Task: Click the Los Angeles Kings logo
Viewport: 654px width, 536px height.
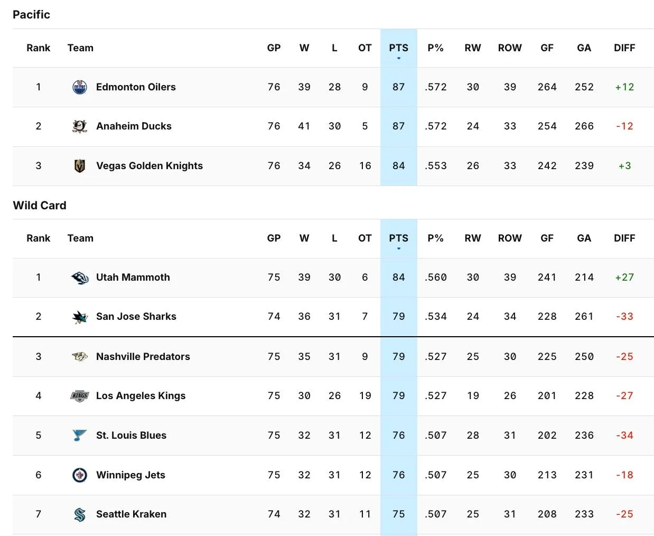Action: click(80, 396)
